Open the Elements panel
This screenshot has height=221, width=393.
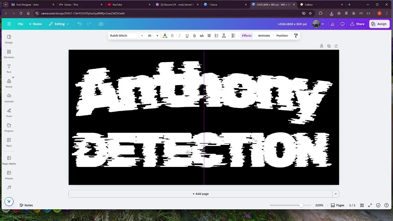[x=9, y=54]
